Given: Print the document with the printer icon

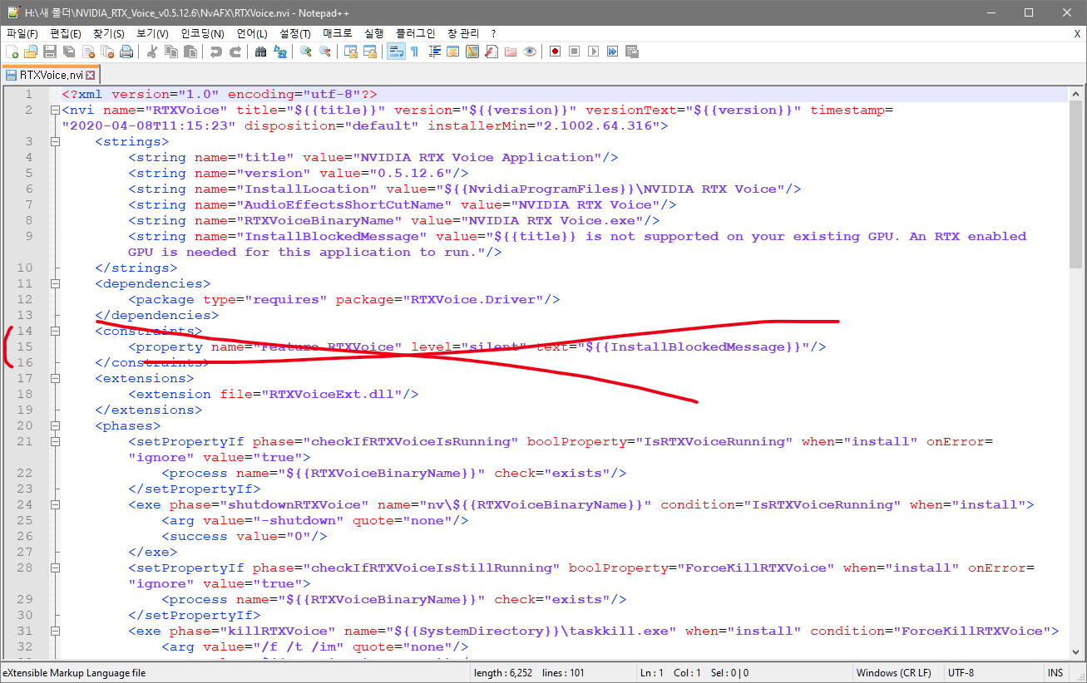Looking at the screenshot, I should click(126, 52).
